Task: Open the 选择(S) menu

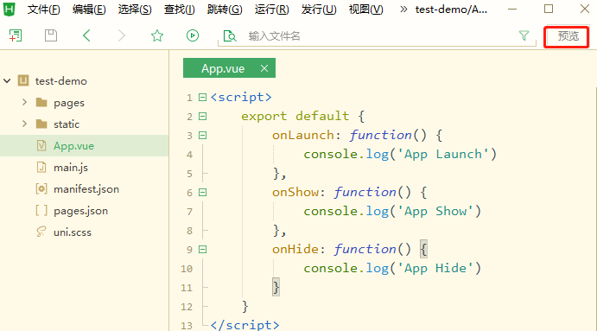Action: click(135, 10)
